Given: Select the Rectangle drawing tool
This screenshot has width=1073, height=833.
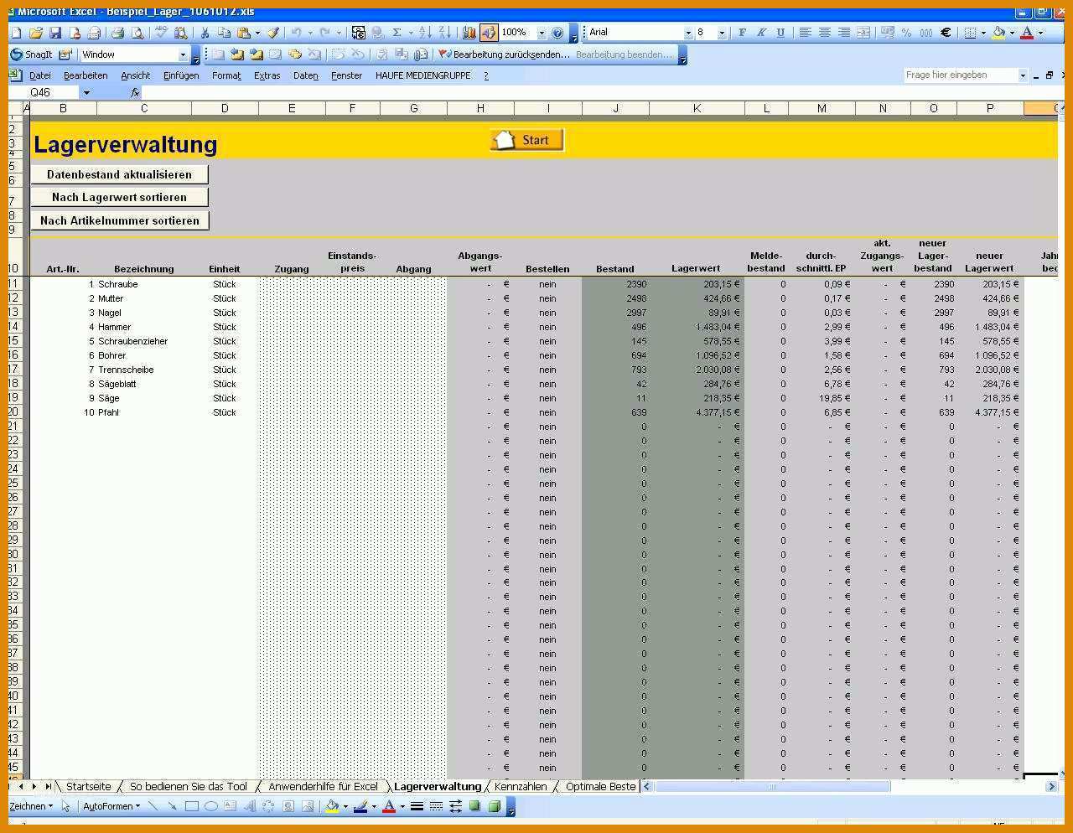Looking at the screenshot, I should pyautogui.click(x=191, y=806).
